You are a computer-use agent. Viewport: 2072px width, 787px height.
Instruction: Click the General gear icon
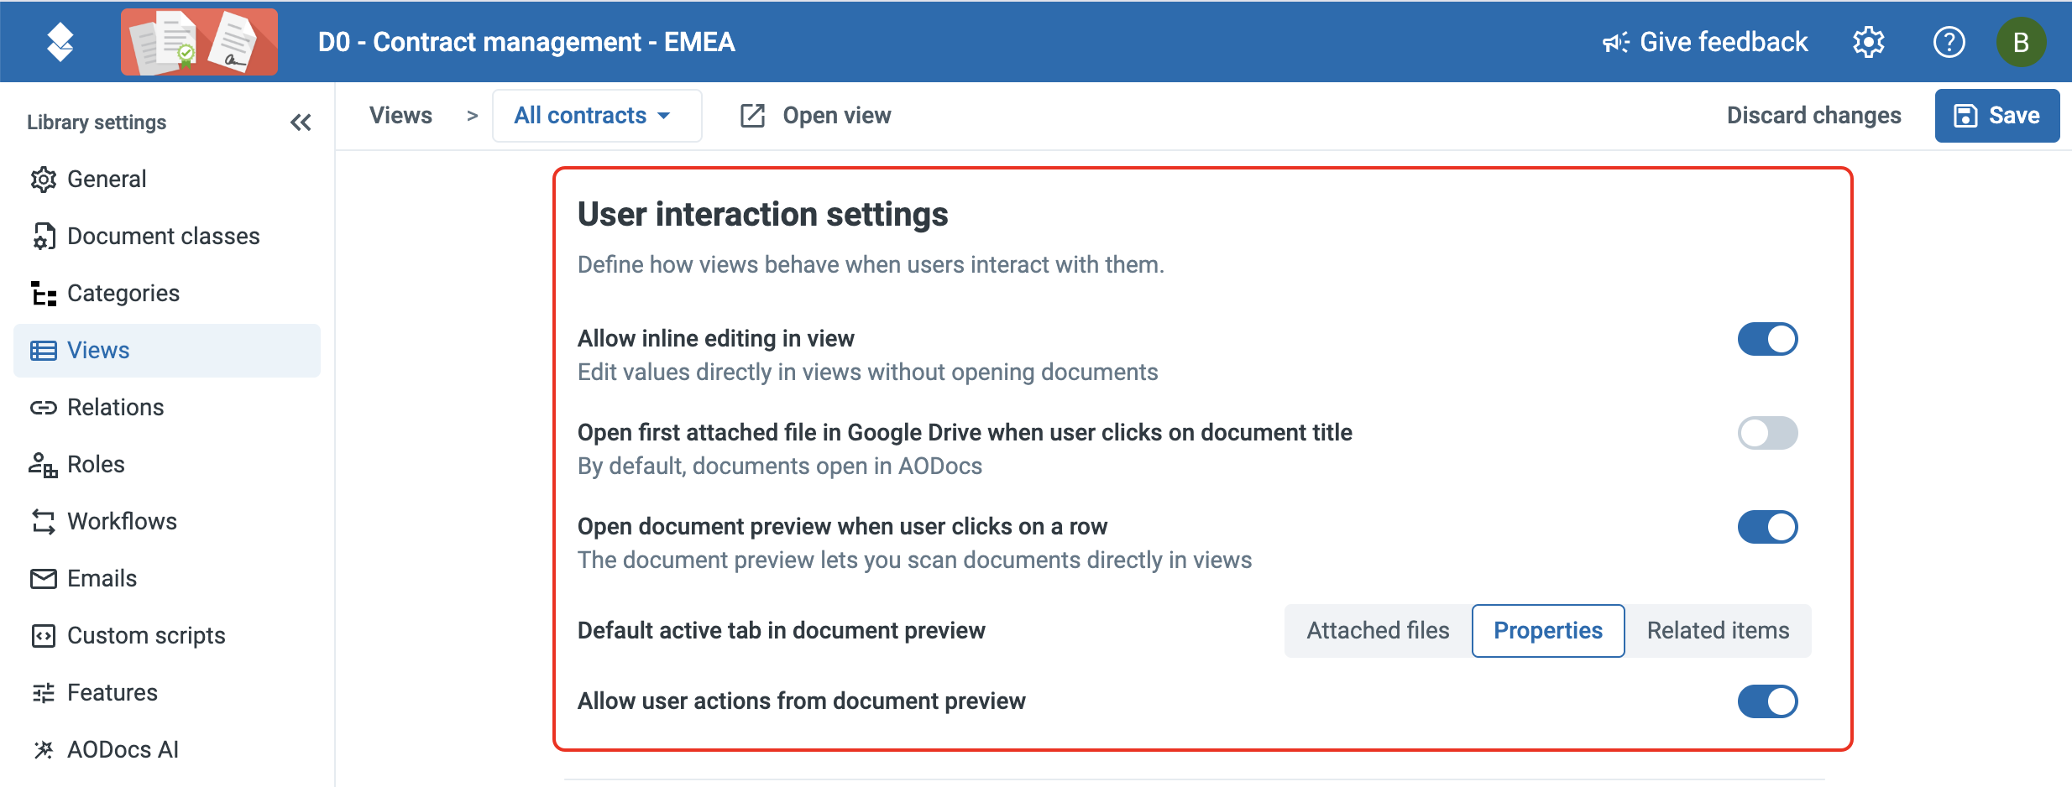pyautogui.click(x=43, y=180)
